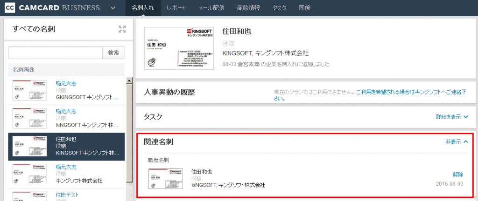Open the CAMCARD BUSINESS dropdown arrow
Viewport: 478px width, 201px height.
[113, 8]
